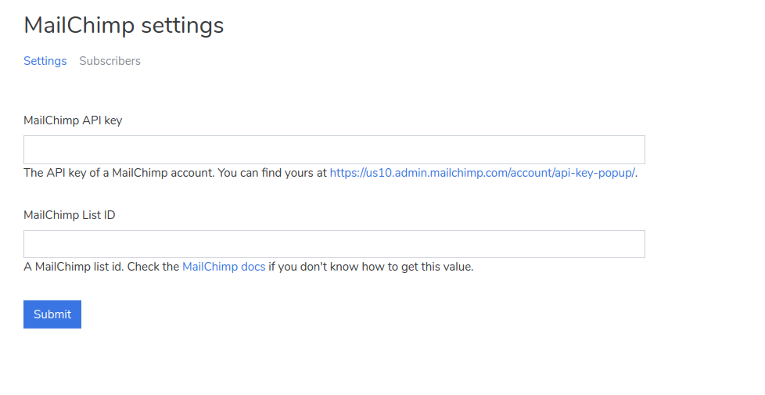
Task: Focus the MailChimp List ID field
Action: (334, 244)
